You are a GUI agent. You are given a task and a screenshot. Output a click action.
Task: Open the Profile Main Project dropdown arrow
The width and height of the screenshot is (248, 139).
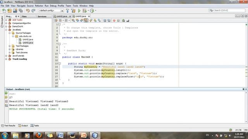[x=96, y=10]
